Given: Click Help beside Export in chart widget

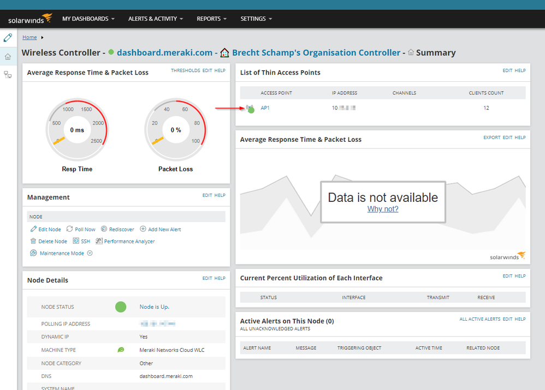Looking at the screenshot, I should 520,137.
